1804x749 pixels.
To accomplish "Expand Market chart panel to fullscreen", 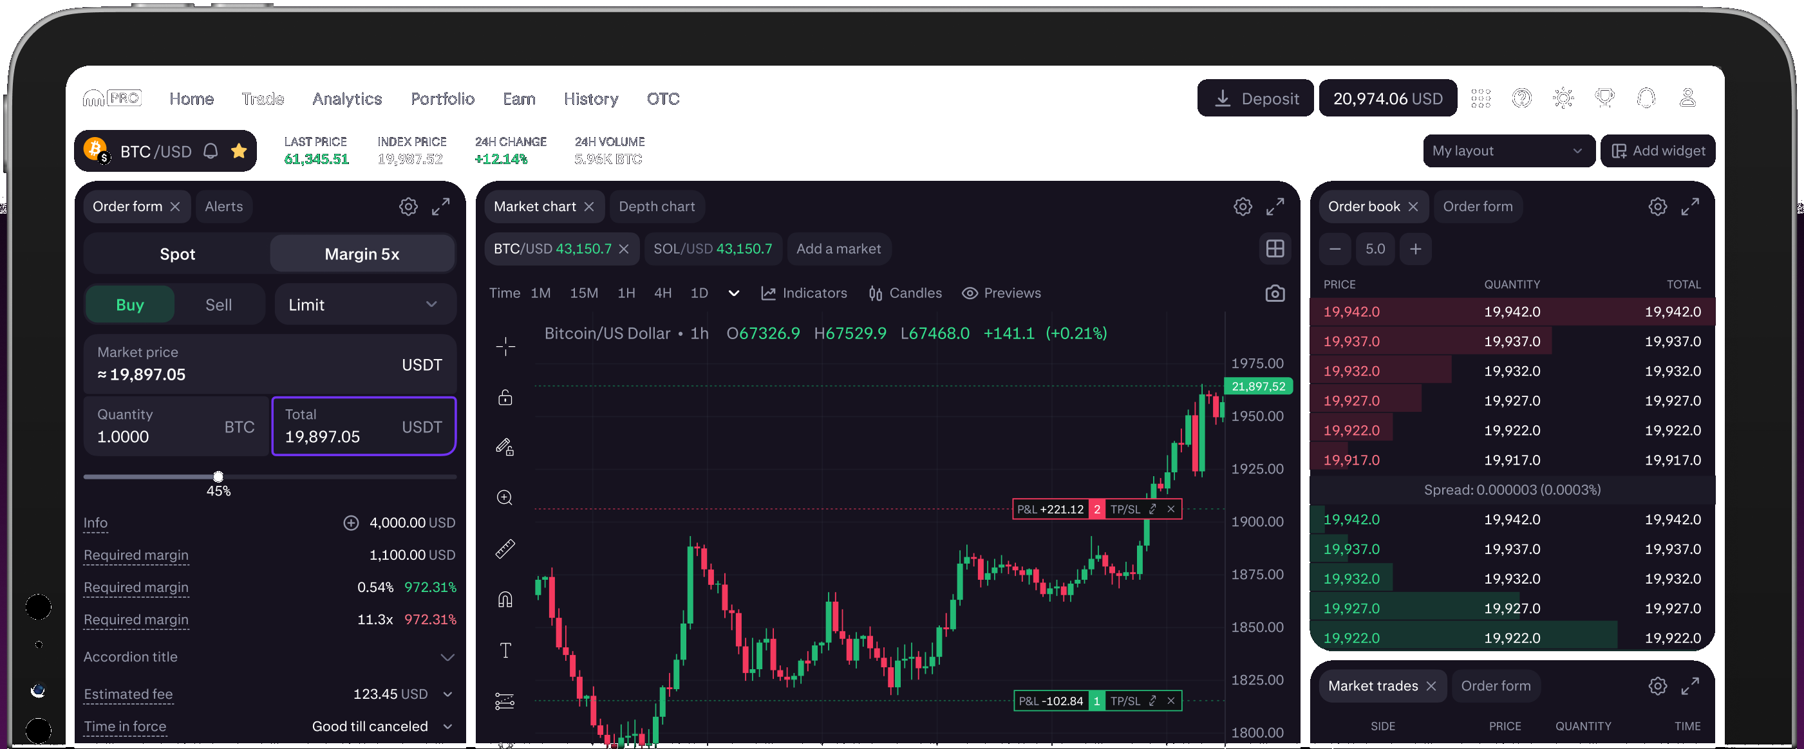I will 1275,207.
